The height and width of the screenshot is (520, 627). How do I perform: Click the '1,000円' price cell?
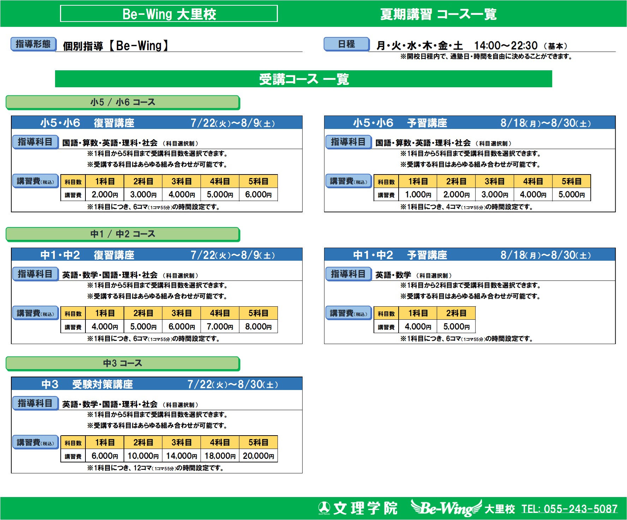pyautogui.click(x=418, y=195)
